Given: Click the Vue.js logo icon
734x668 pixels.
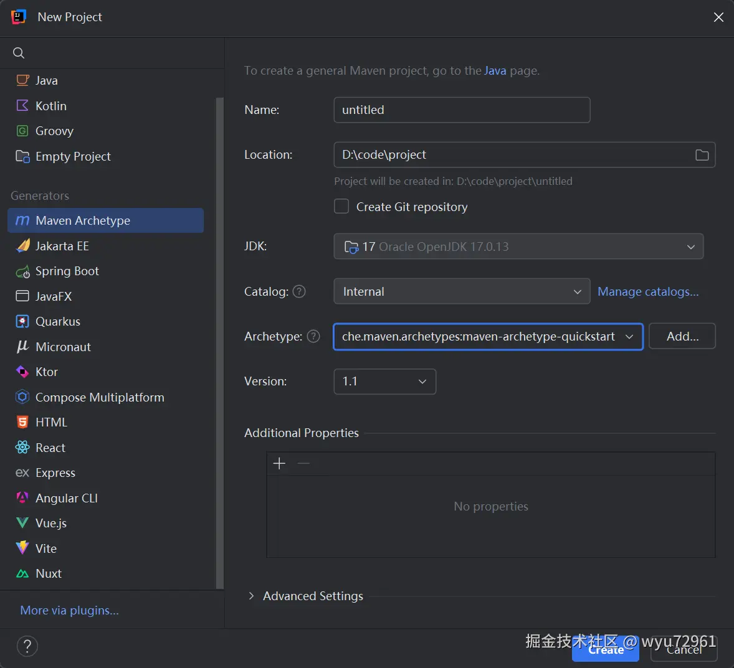Looking at the screenshot, I should 22,523.
